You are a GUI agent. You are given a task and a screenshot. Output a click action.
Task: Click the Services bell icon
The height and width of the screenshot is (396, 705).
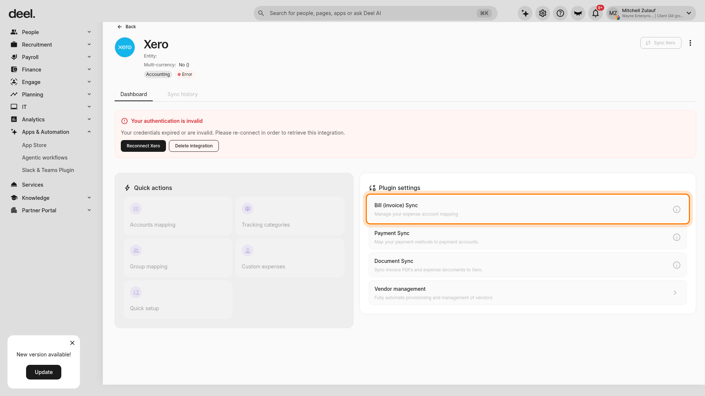tap(14, 184)
